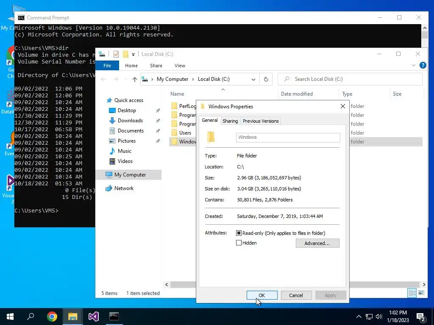Click OK in Windows Properties dialog
This screenshot has height=325, width=434.
tap(262, 295)
